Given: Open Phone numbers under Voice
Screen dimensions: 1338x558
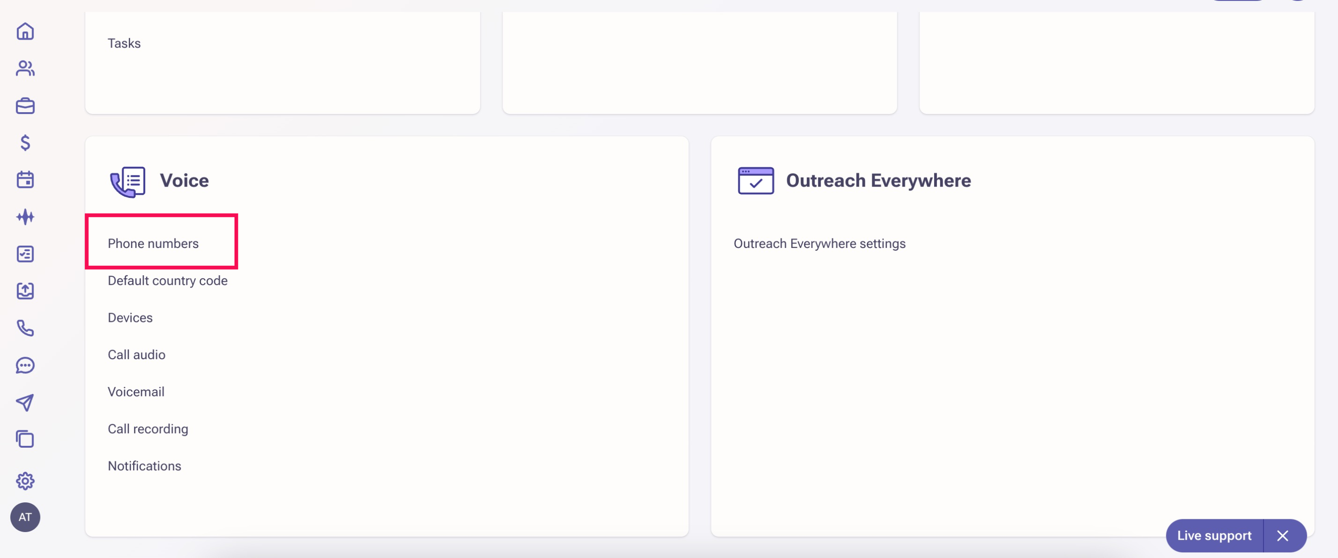Looking at the screenshot, I should coord(153,244).
